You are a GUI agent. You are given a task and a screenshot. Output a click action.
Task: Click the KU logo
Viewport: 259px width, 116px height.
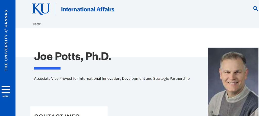[x=41, y=9]
